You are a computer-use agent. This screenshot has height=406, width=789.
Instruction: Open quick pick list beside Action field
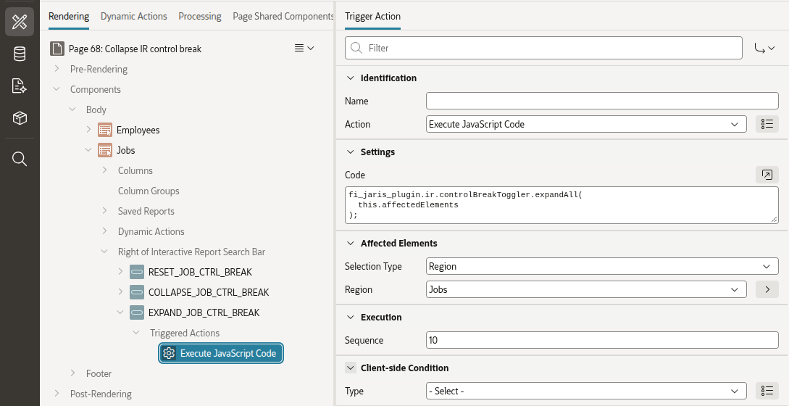click(767, 124)
